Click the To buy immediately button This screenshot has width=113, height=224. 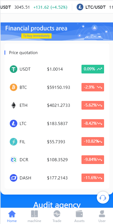[36, 36]
